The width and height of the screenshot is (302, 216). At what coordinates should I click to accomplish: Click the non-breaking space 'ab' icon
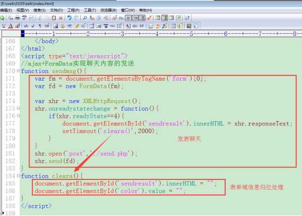pyautogui.click(x=26, y=26)
